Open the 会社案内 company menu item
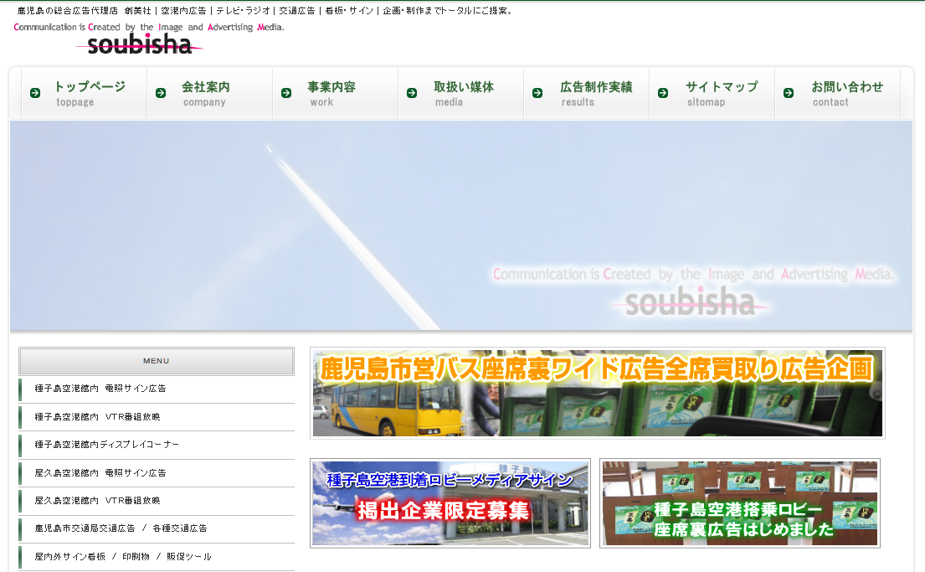925x572 pixels. coord(205,93)
